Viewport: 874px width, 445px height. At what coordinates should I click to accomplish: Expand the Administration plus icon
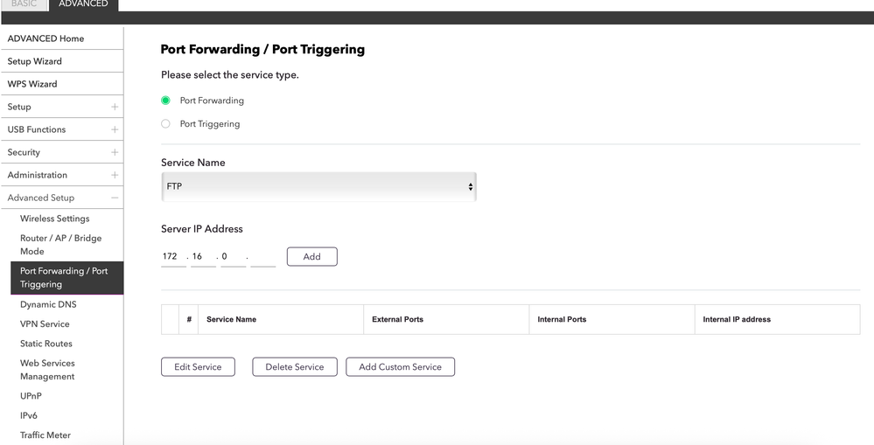tap(115, 175)
